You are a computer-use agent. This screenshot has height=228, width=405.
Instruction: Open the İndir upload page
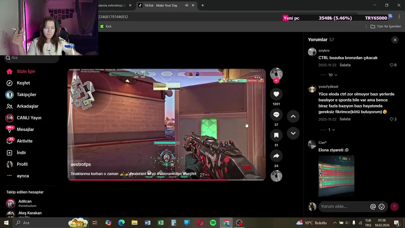[16, 153]
